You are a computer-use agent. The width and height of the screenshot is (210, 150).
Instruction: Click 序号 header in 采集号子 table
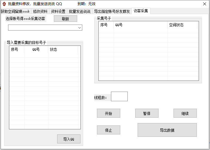click(x=106, y=25)
